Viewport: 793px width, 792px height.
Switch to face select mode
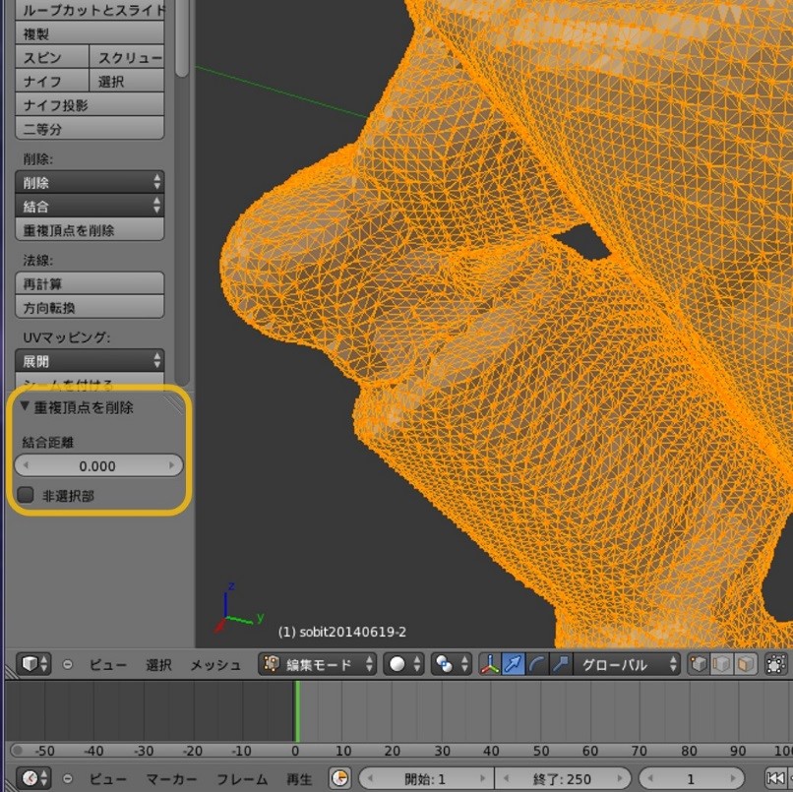point(746,664)
